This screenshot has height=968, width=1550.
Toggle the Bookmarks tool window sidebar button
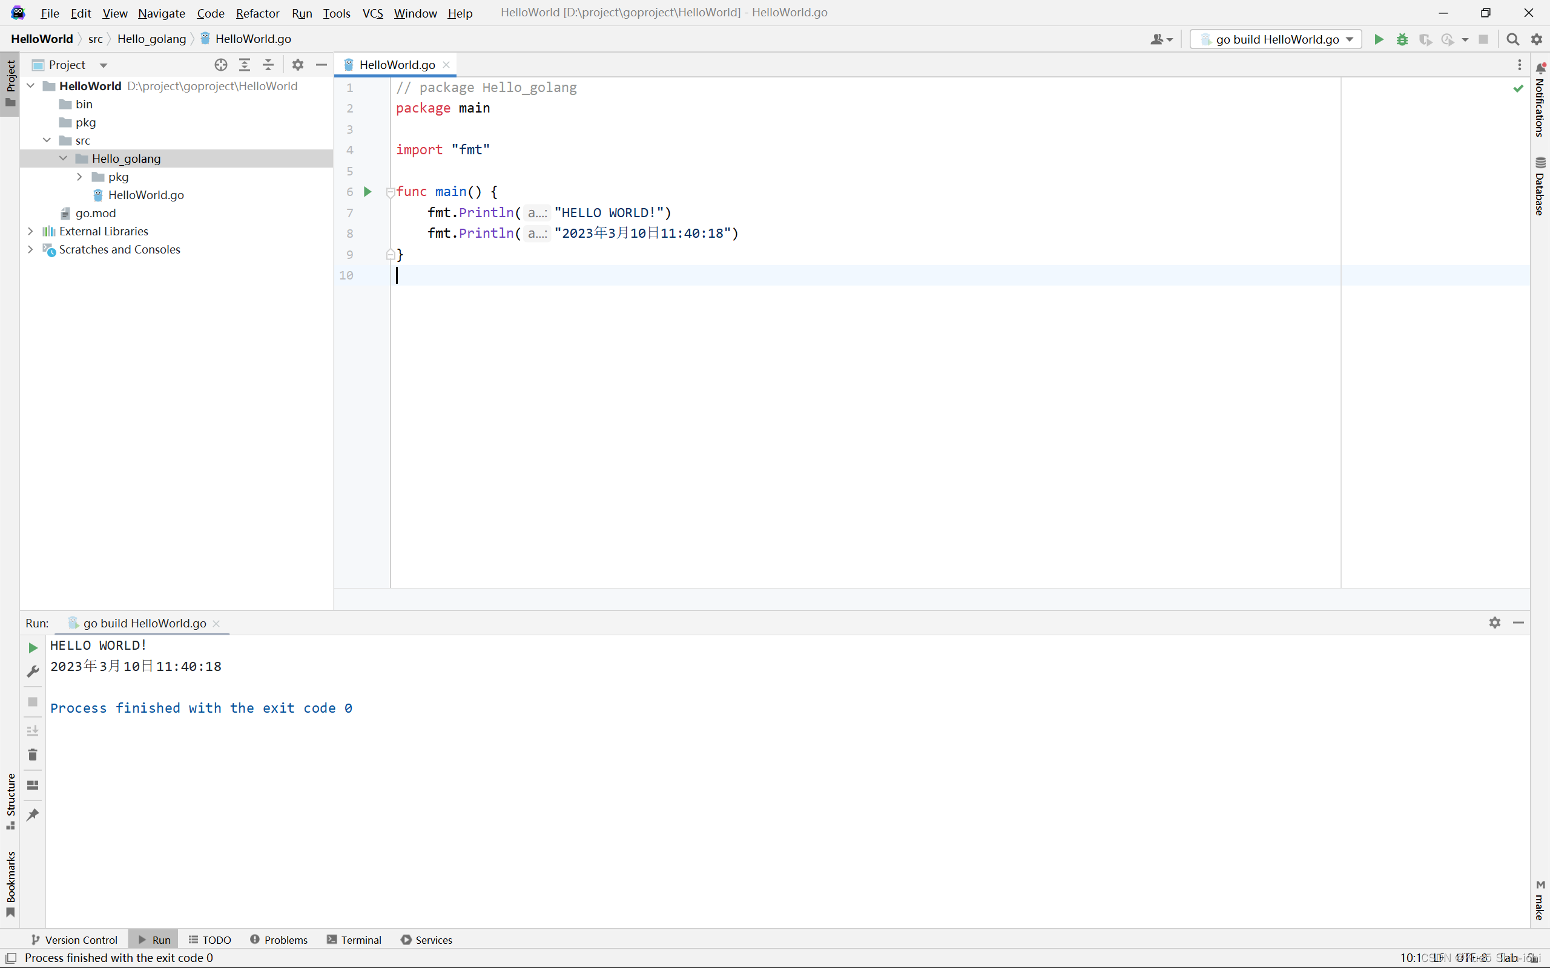tap(10, 883)
